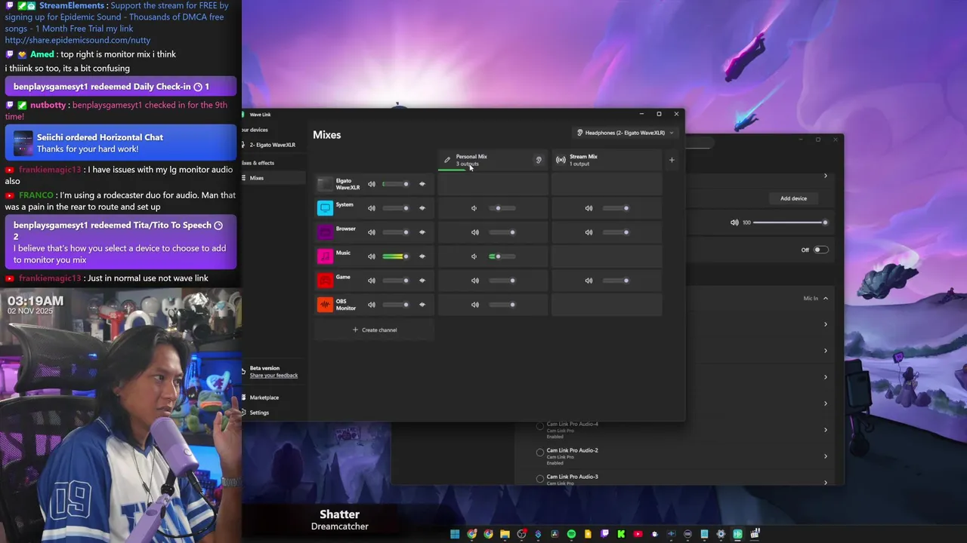This screenshot has height=543, width=967.
Task: Click the Music channel level slider
Action: (x=396, y=256)
